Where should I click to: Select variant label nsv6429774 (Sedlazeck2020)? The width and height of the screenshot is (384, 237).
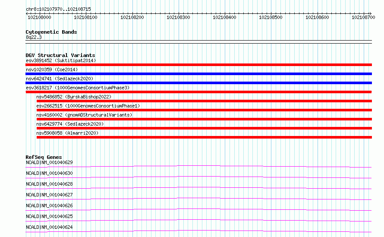[70, 124]
